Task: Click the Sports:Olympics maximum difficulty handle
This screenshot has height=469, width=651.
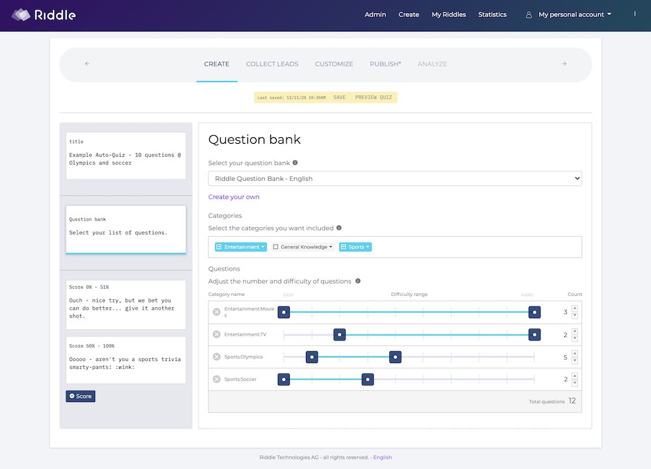Action: 395,356
